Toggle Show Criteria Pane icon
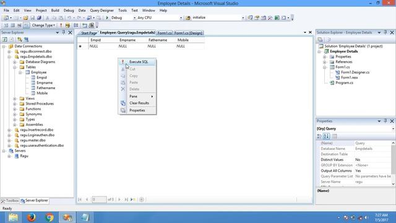 (x=12, y=25)
